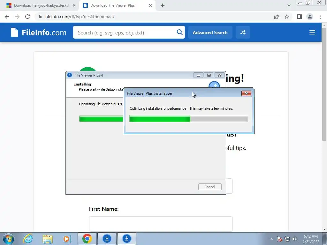
Task: Open Windows Explorer folder from taskbar
Action: click(x=48, y=239)
